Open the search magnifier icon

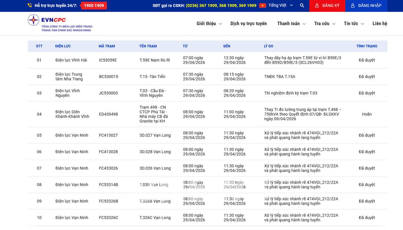302,5
